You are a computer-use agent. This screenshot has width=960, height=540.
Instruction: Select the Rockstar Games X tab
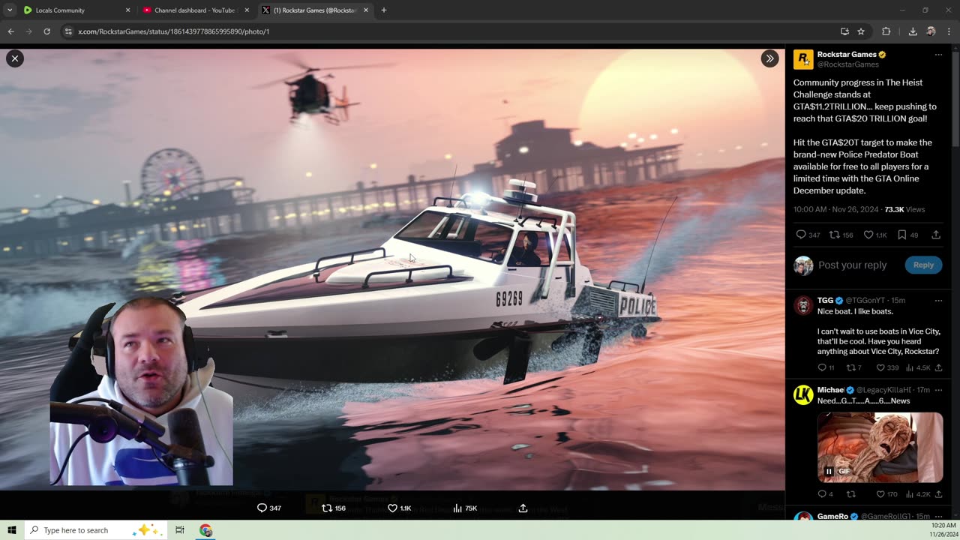[315, 10]
